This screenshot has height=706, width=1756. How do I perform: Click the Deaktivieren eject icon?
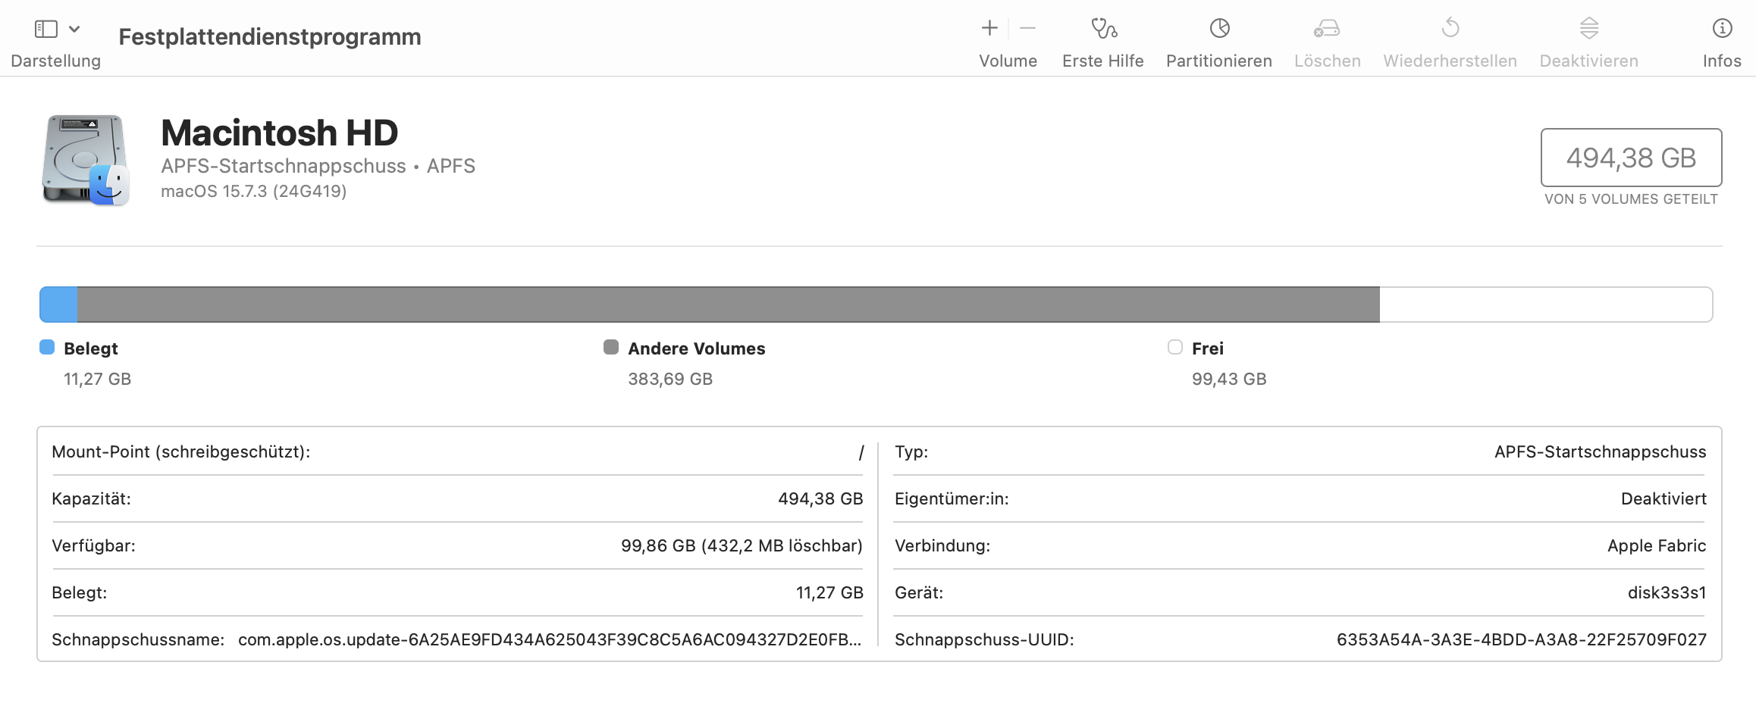1588,29
